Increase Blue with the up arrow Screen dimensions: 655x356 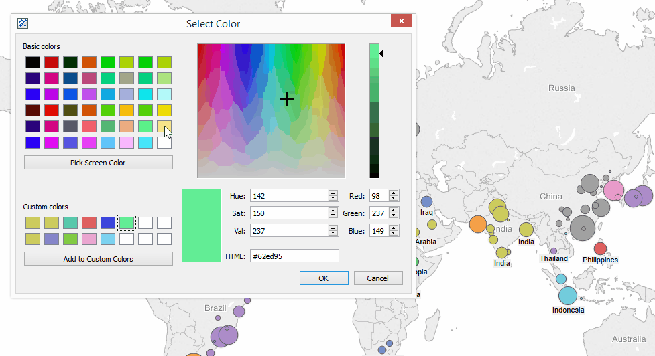tap(393, 228)
